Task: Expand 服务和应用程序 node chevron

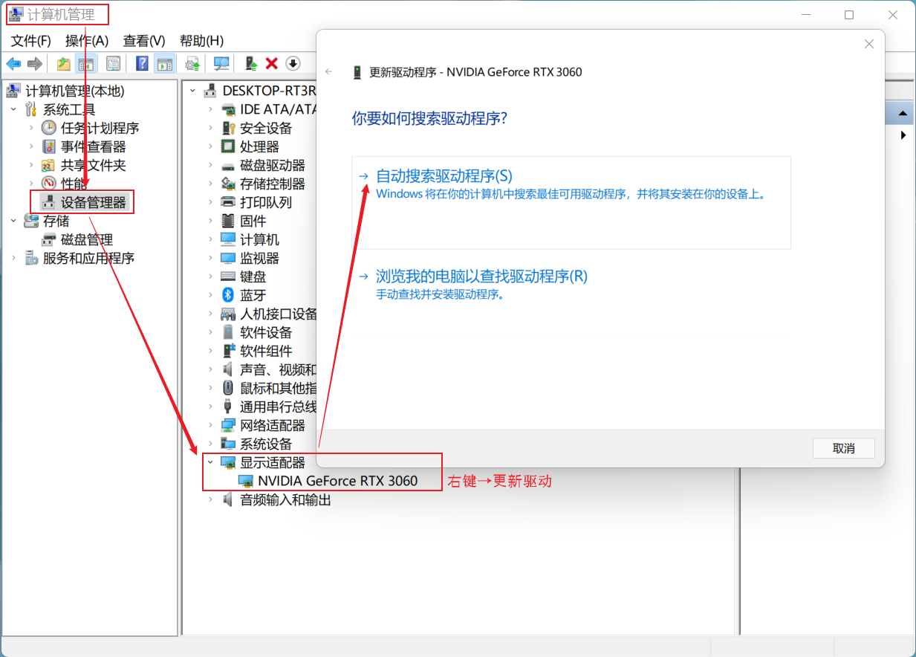Action: pos(13,258)
